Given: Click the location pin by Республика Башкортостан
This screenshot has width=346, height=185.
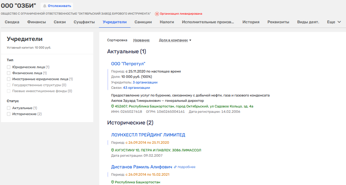Looking at the screenshot, I should tap(113, 182).
